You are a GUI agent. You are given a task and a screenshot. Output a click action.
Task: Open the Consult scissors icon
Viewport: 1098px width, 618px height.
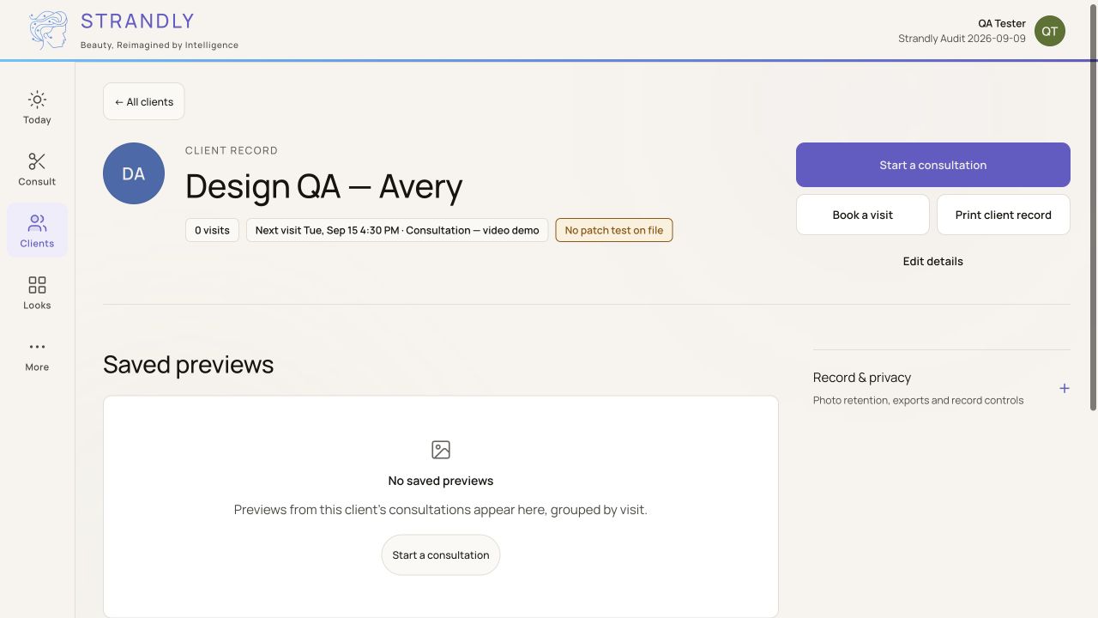(37, 161)
